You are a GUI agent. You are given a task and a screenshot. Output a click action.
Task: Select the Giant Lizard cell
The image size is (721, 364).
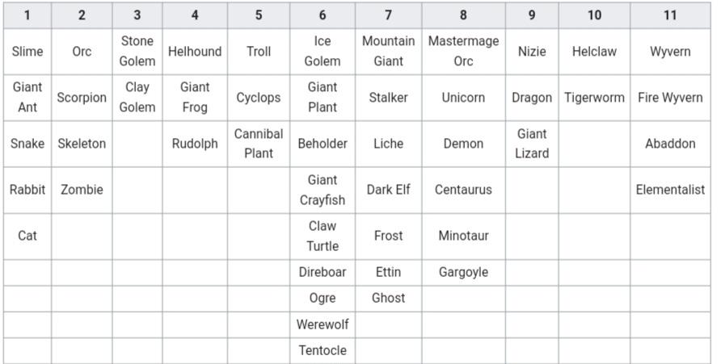532,144
